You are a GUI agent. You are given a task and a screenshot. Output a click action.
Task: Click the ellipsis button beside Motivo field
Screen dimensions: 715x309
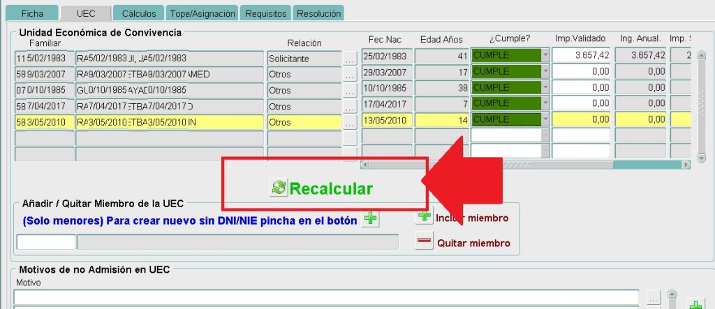(653, 299)
